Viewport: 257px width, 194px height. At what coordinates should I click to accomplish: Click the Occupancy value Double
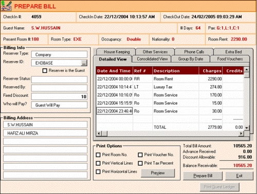coord(134,39)
